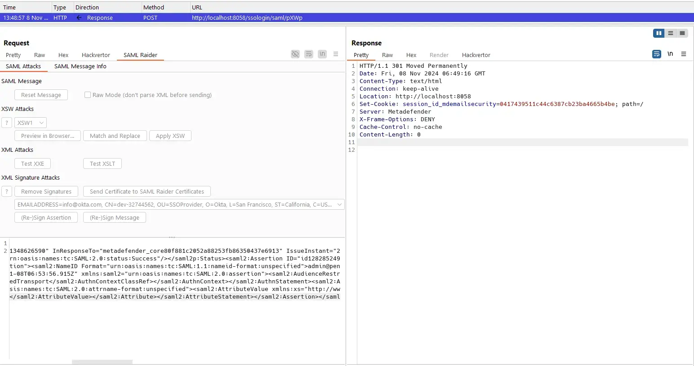Toggle hidden characters icon in Request panel

point(295,54)
